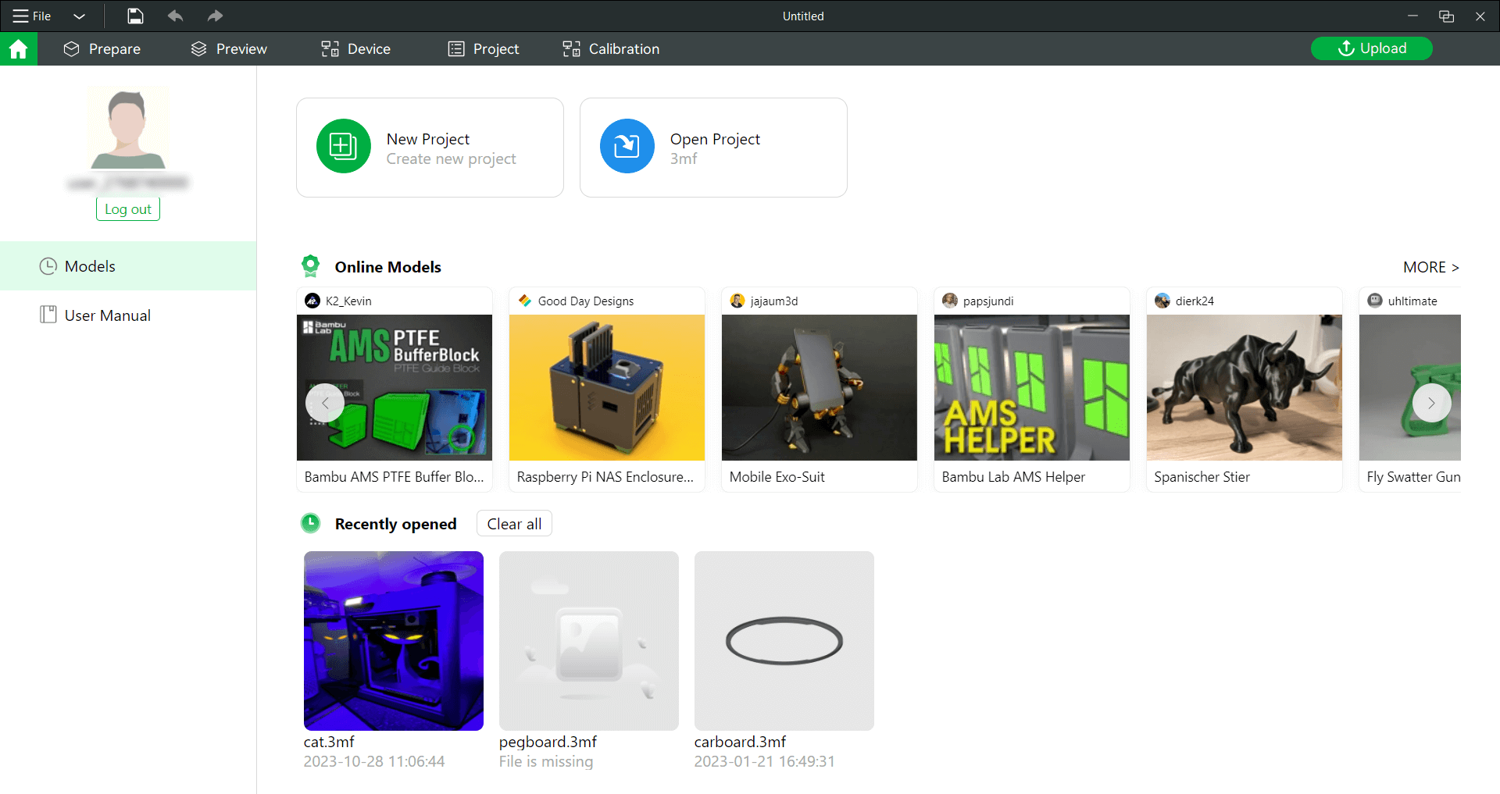Screen dimensions: 1500x794
Task: Open K2_Kevin creator profile avatar
Action: pos(312,301)
